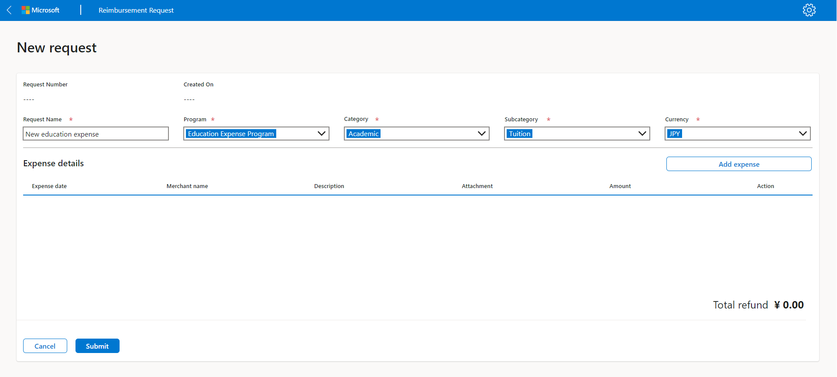The width and height of the screenshot is (837, 377).
Task: Click the New request page heading
Action: click(57, 48)
